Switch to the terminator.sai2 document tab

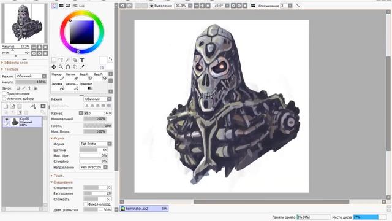coord(144,209)
